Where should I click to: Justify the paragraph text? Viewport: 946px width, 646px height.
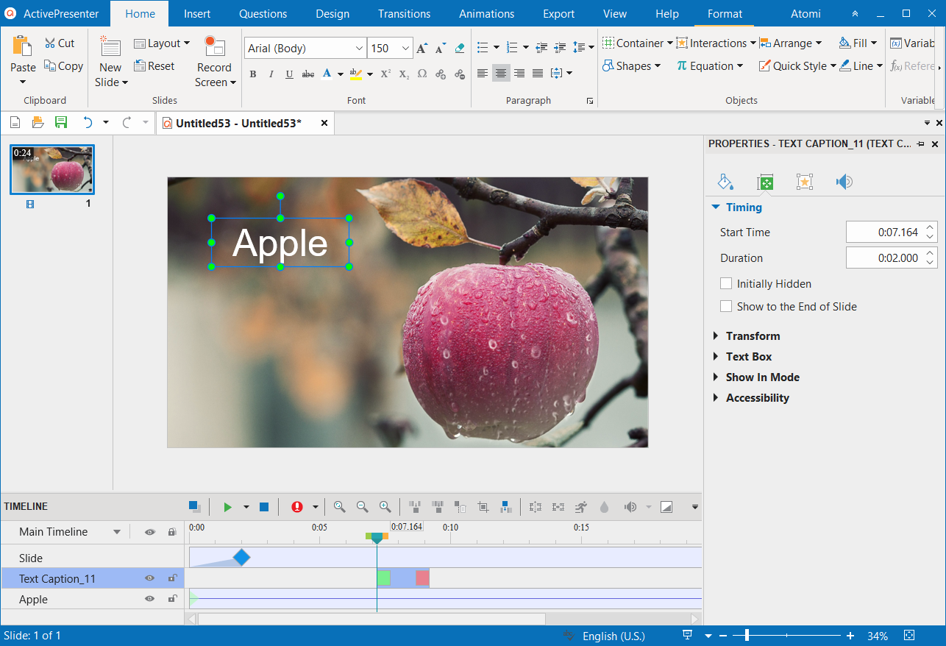click(x=538, y=74)
